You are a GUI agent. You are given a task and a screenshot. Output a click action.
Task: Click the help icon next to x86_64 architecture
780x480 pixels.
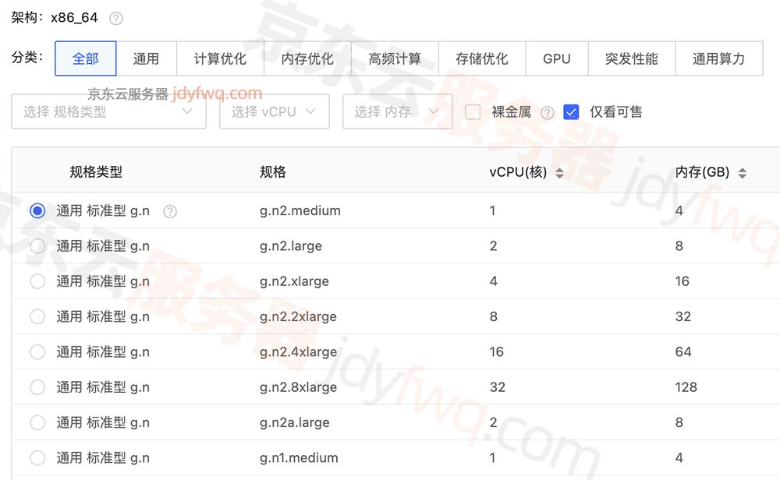115,16
